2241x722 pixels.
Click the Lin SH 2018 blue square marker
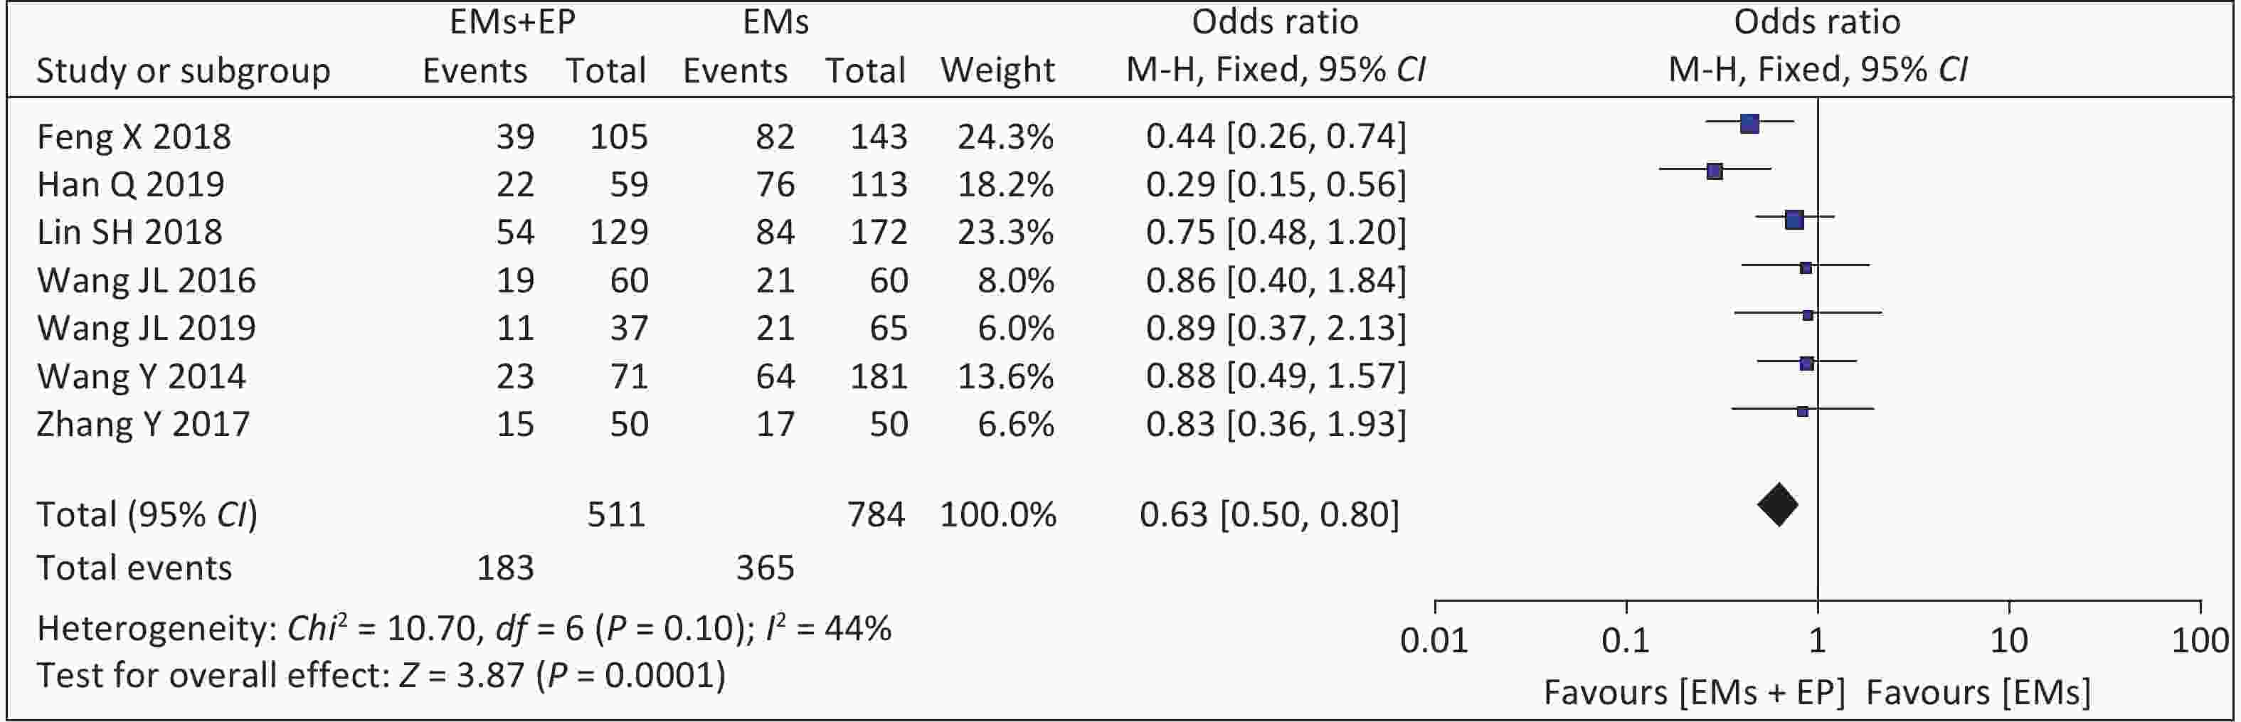(x=1794, y=220)
